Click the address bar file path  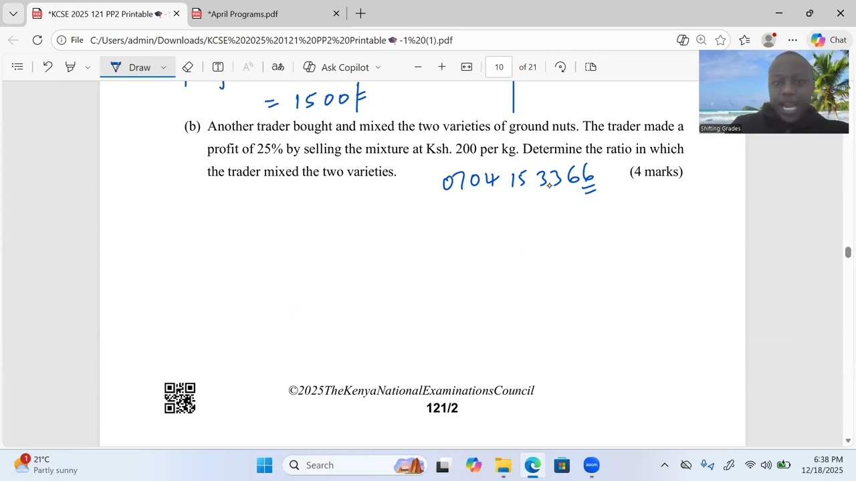[272, 40]
